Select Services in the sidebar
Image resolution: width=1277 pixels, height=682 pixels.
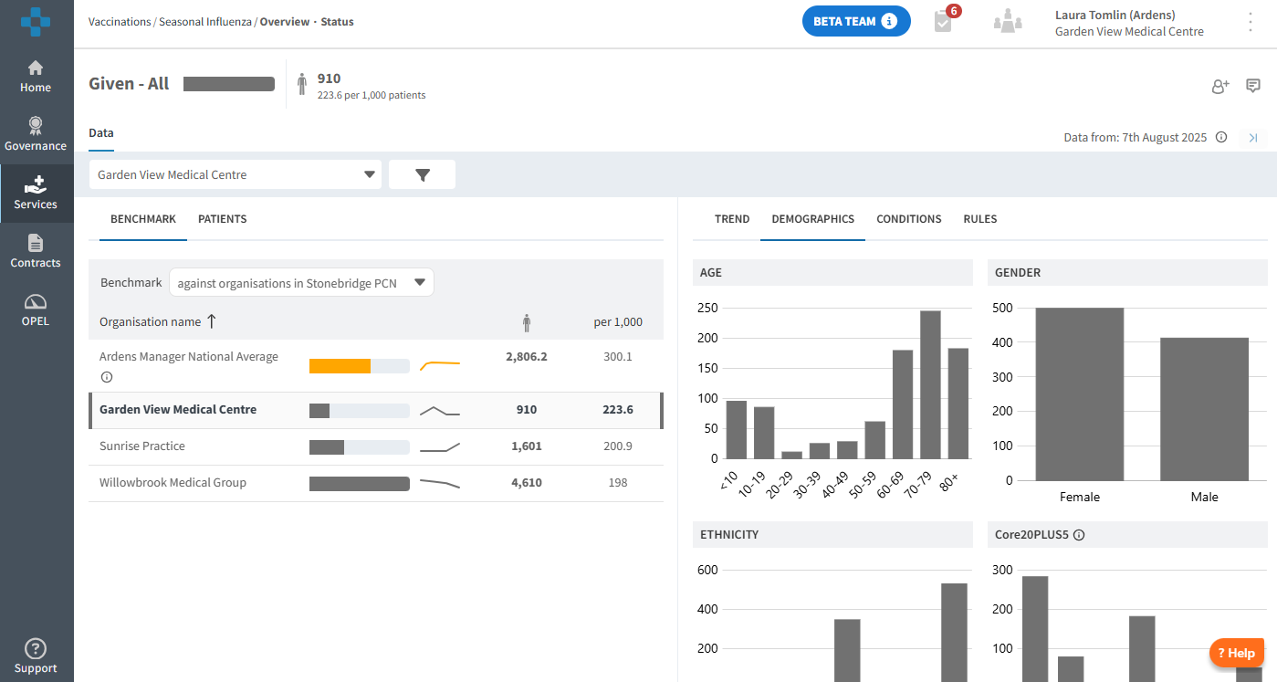click(37, 194)
